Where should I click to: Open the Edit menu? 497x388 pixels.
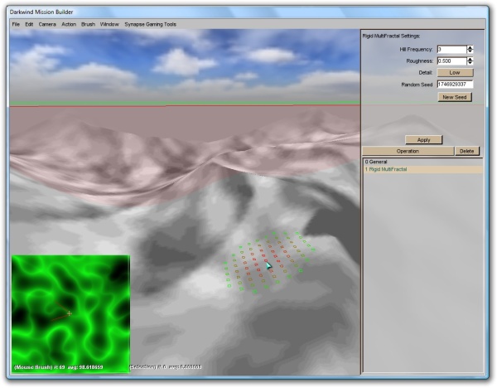coord(30,24)
